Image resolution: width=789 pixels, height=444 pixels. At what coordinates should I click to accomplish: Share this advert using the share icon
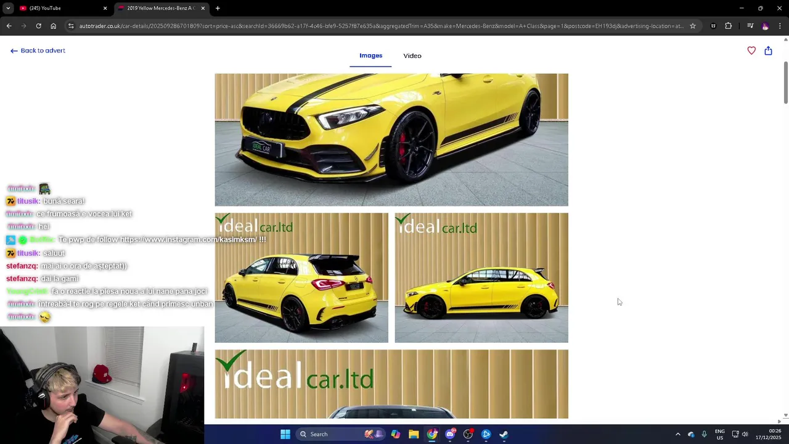[x=768, y=51]
